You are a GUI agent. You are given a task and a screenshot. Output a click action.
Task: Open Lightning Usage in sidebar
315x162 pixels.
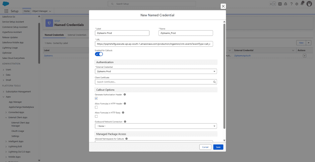click(x=10, y=48)
